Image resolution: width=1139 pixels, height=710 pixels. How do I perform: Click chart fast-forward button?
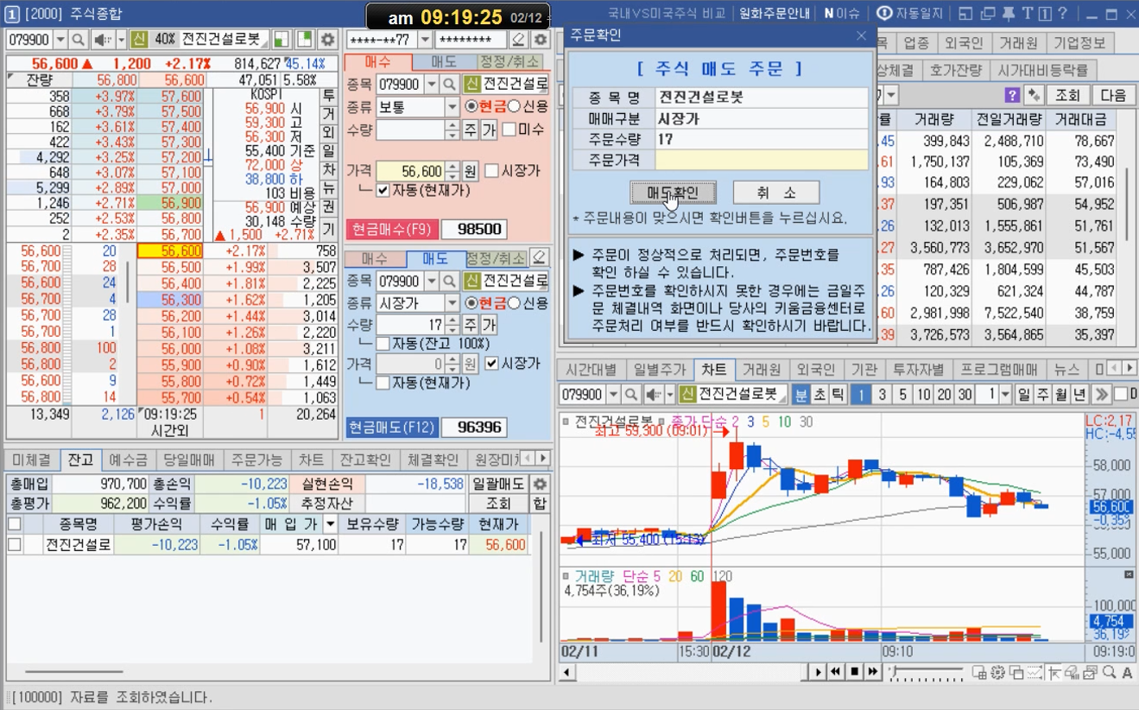872,671
